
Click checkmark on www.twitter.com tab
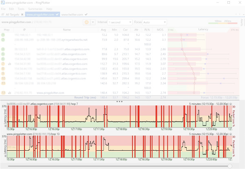pos(86,15)
